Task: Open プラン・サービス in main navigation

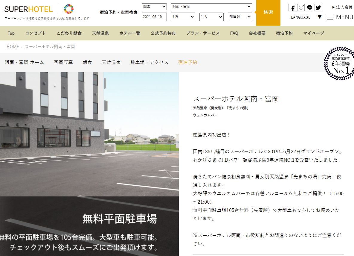Action: (x=203, y=33)
